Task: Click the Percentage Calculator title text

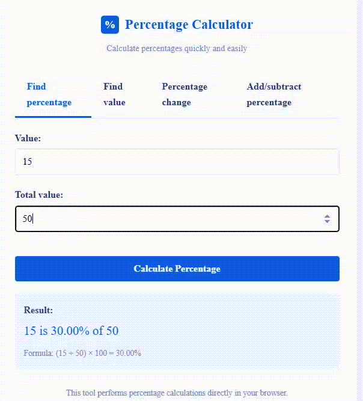Action: [189, 25]
